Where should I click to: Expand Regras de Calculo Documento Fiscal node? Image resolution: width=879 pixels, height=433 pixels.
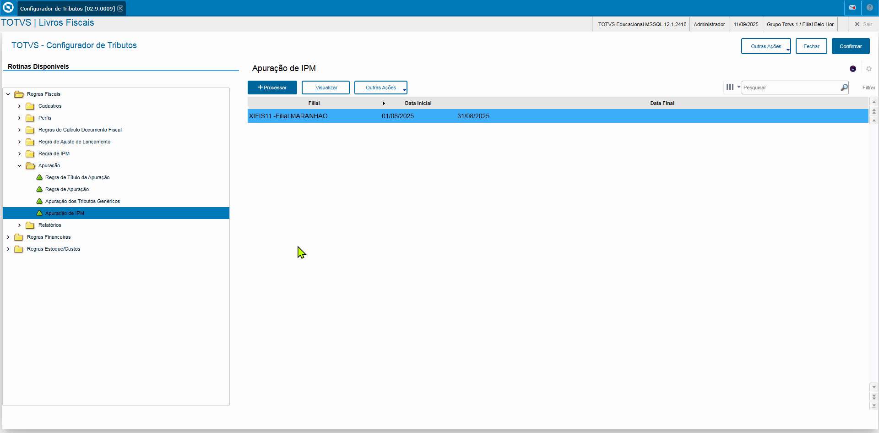(x=20, y=130)
